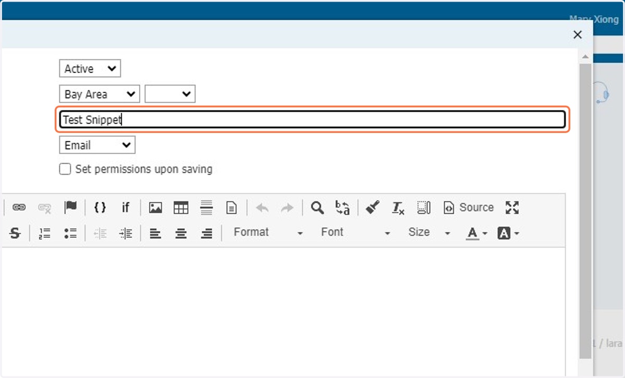Tick 'Set permissions upon saving' checkbox
The height and width of the screenshot is (378, 625).
point(65,169)
